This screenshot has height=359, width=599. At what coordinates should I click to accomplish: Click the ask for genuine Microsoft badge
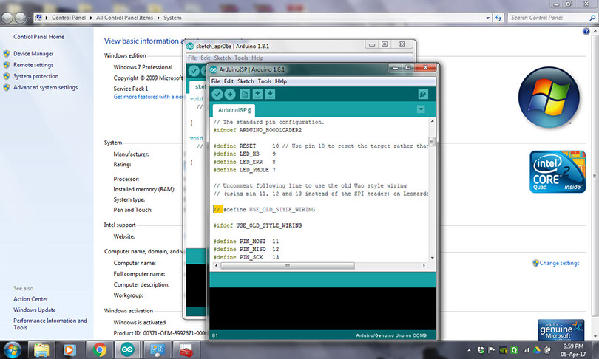[x=561, y=330]
